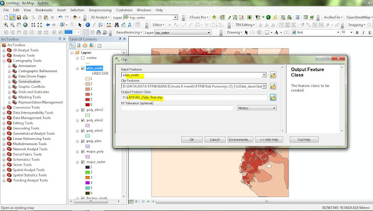Open the Georeferencing toolbar menu

tap(129, 33)
